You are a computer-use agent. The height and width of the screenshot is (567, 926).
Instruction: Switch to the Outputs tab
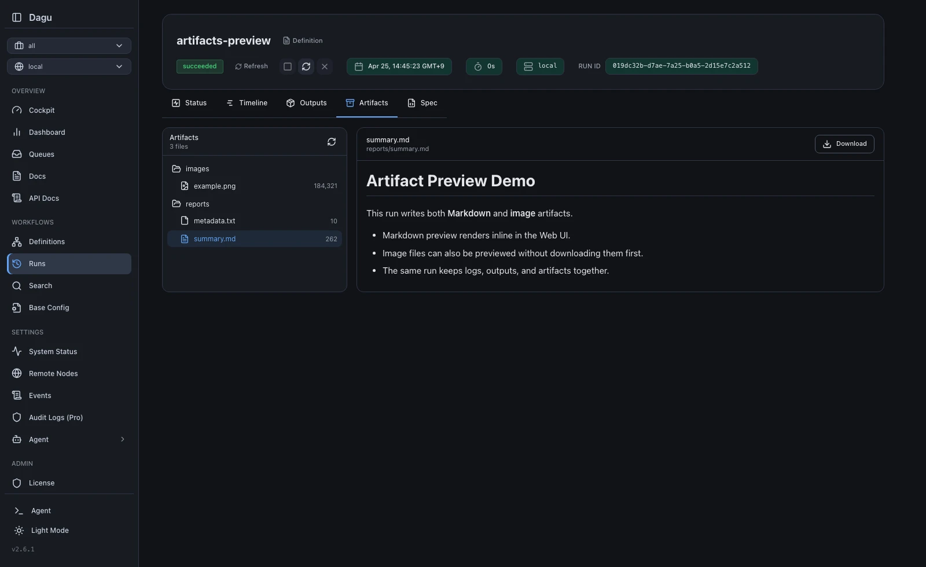click(306, 103)
